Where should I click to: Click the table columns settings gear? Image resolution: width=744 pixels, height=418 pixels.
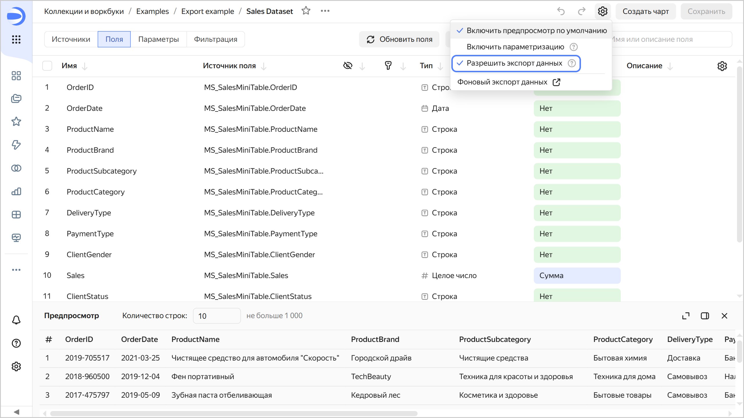[x=722, y=66]
